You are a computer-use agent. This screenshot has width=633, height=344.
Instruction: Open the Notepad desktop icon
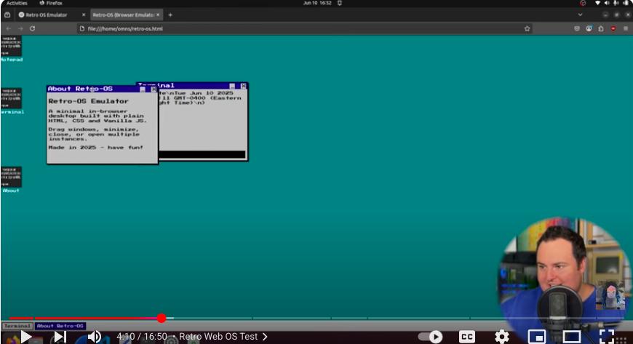pyautogui.click(x=12, y=49)
